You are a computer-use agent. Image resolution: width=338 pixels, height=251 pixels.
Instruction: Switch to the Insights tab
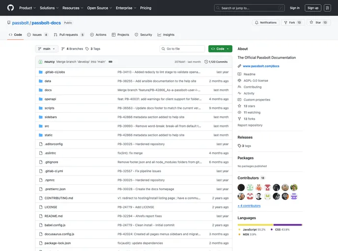[x=166, y=35]
